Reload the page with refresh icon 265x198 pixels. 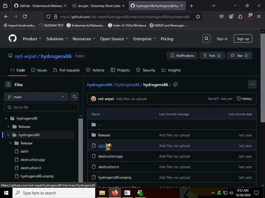coord(25,16)
